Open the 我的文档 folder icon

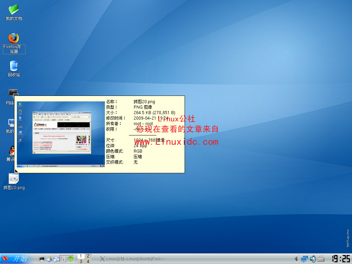tap(14, 10)
